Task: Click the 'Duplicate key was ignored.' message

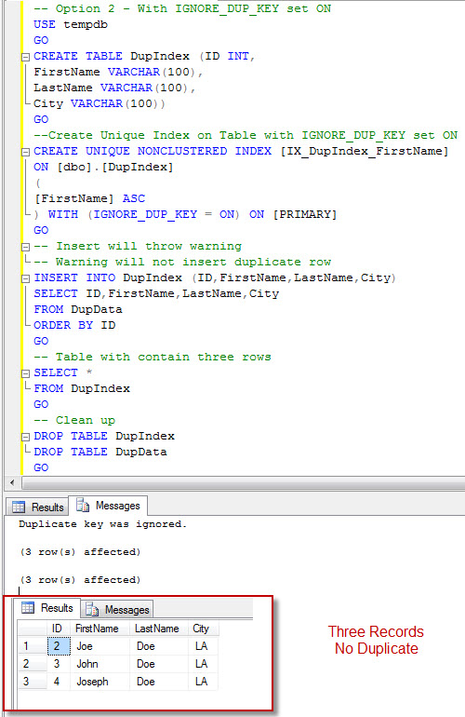Action: click(x=103, y=524)
